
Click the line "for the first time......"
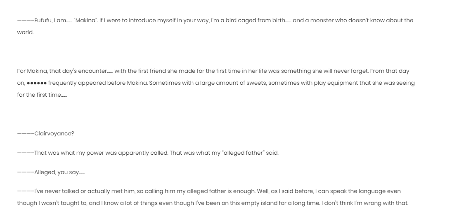(x=42, y=95)
